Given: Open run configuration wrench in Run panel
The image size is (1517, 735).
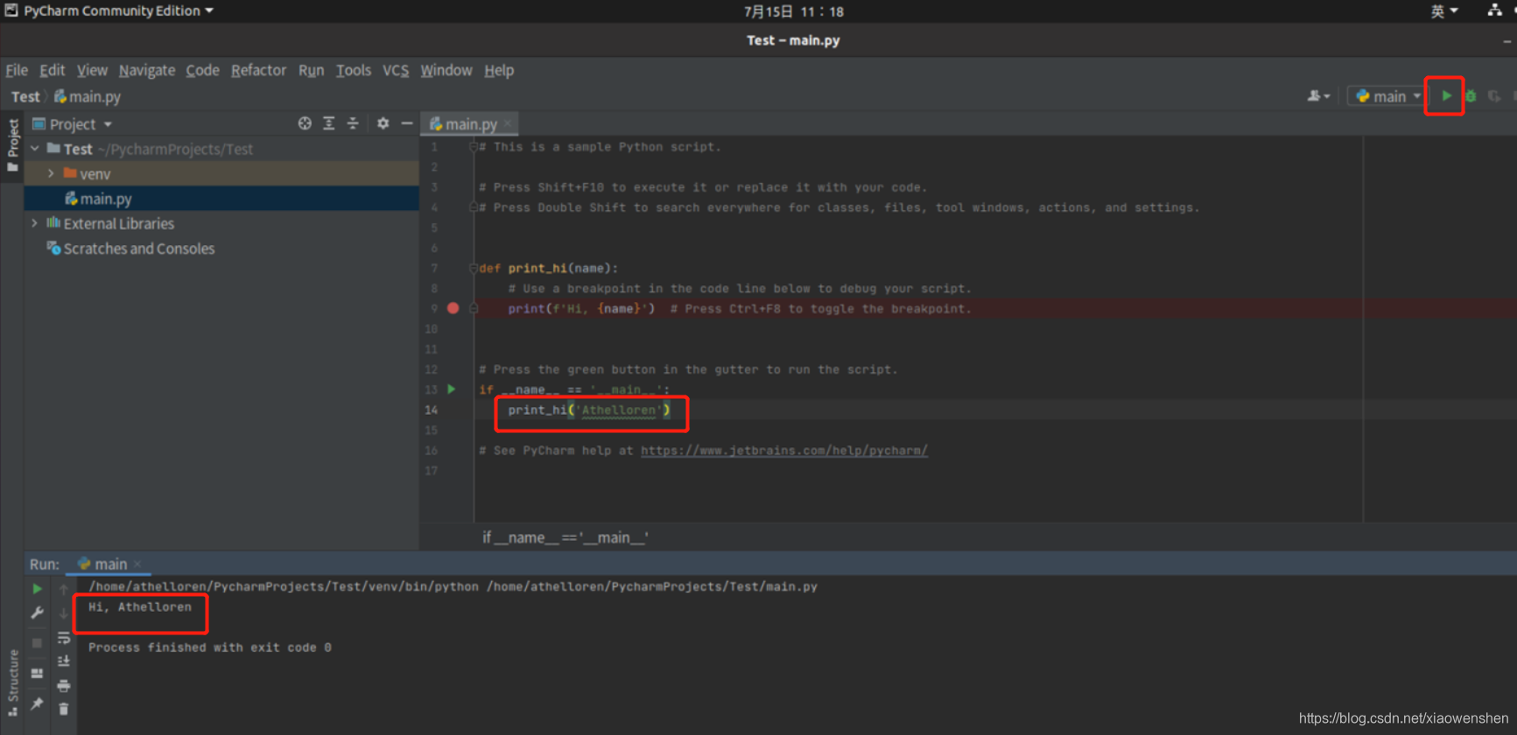Looking at the screenshot, I should pyautogui.click(x=37, y=613).
